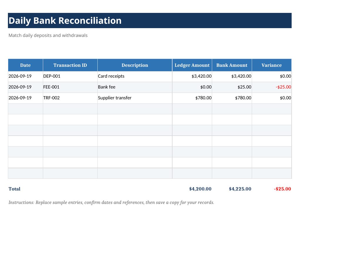Select the DEP-001 transaction ID cell
The height and width of the screenshot is (274, 355).
70,76
